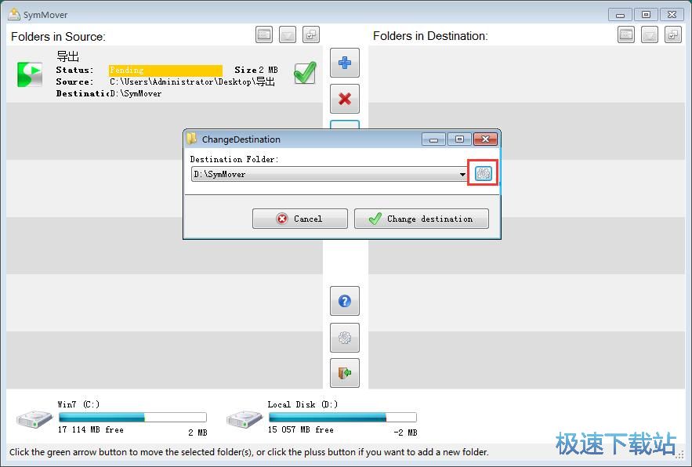692x467 pixels.
Task: Click the sort arrow icon above the Source panel
Action: point(288,34)
